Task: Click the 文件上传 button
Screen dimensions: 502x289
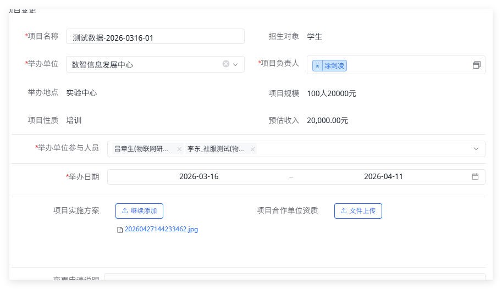Action: coord(358,211)
